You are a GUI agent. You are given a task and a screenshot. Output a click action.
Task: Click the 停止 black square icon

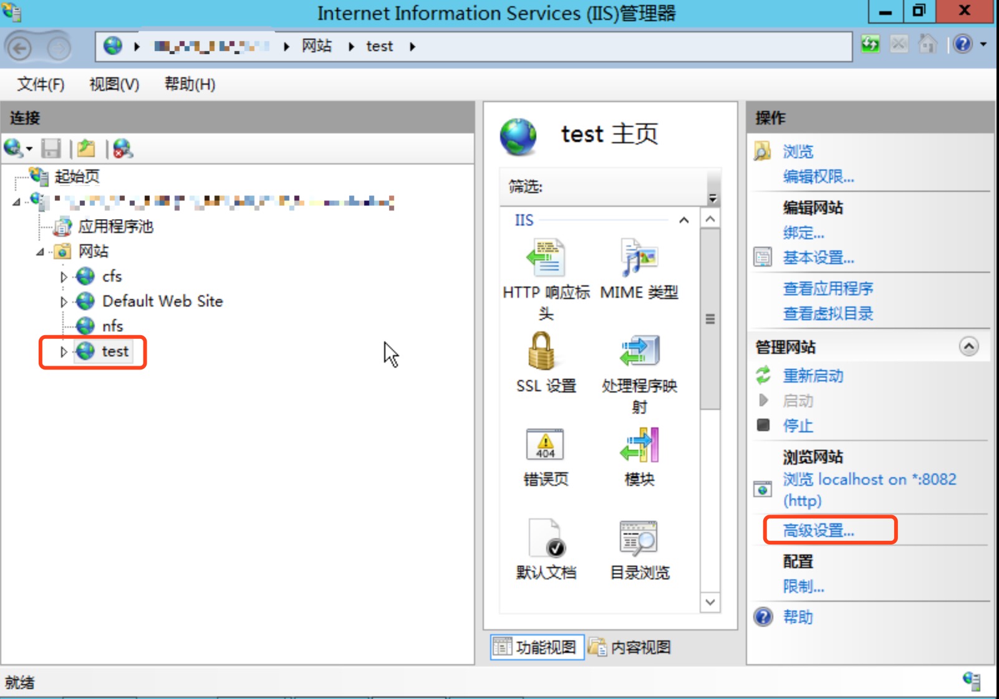click(763, 425)
